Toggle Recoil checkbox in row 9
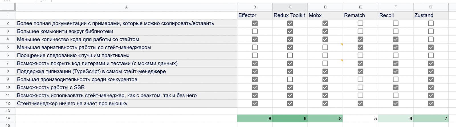 396,79
